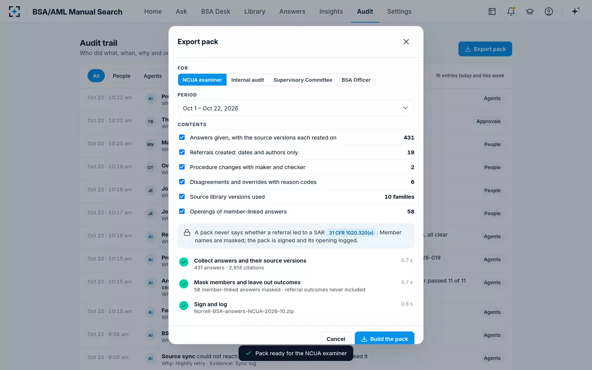Click the green check beside Collect answers step

[x=184, y=262]
